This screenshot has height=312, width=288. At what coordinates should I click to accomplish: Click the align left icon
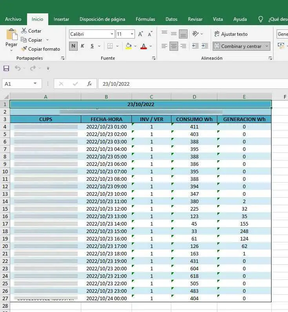[164, 46]
